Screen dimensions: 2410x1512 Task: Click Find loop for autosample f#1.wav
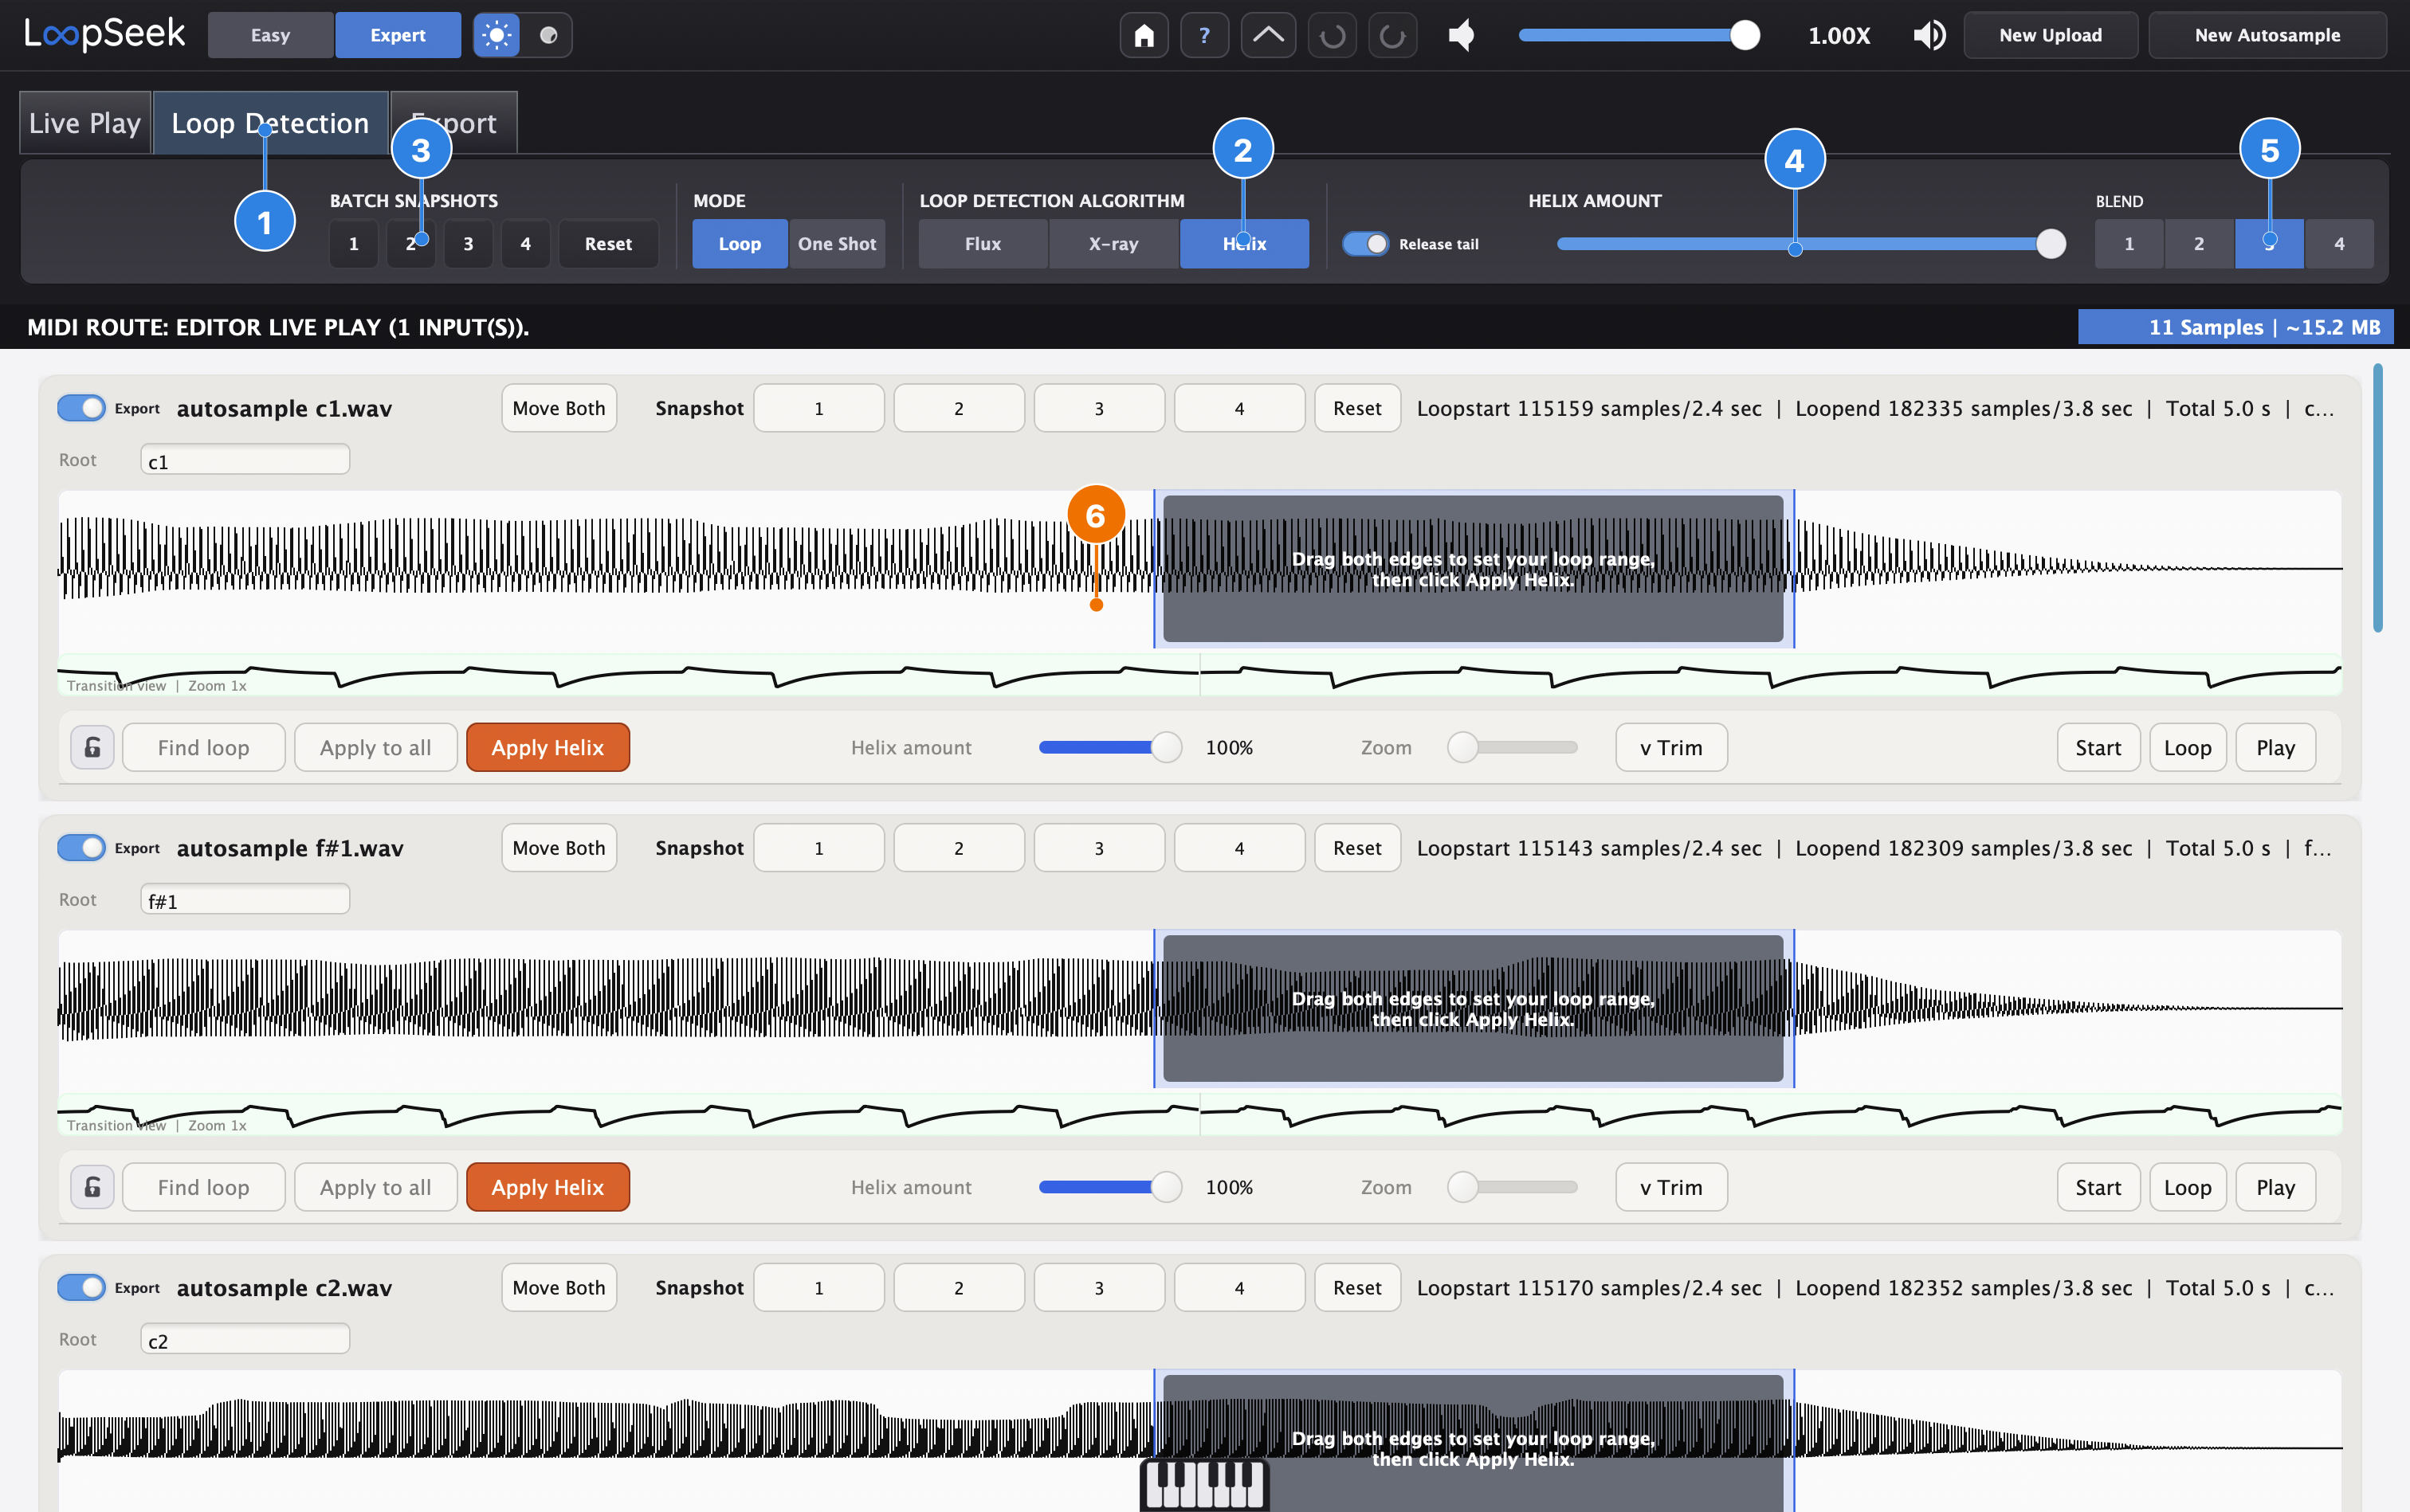[x=203, y=1187]
